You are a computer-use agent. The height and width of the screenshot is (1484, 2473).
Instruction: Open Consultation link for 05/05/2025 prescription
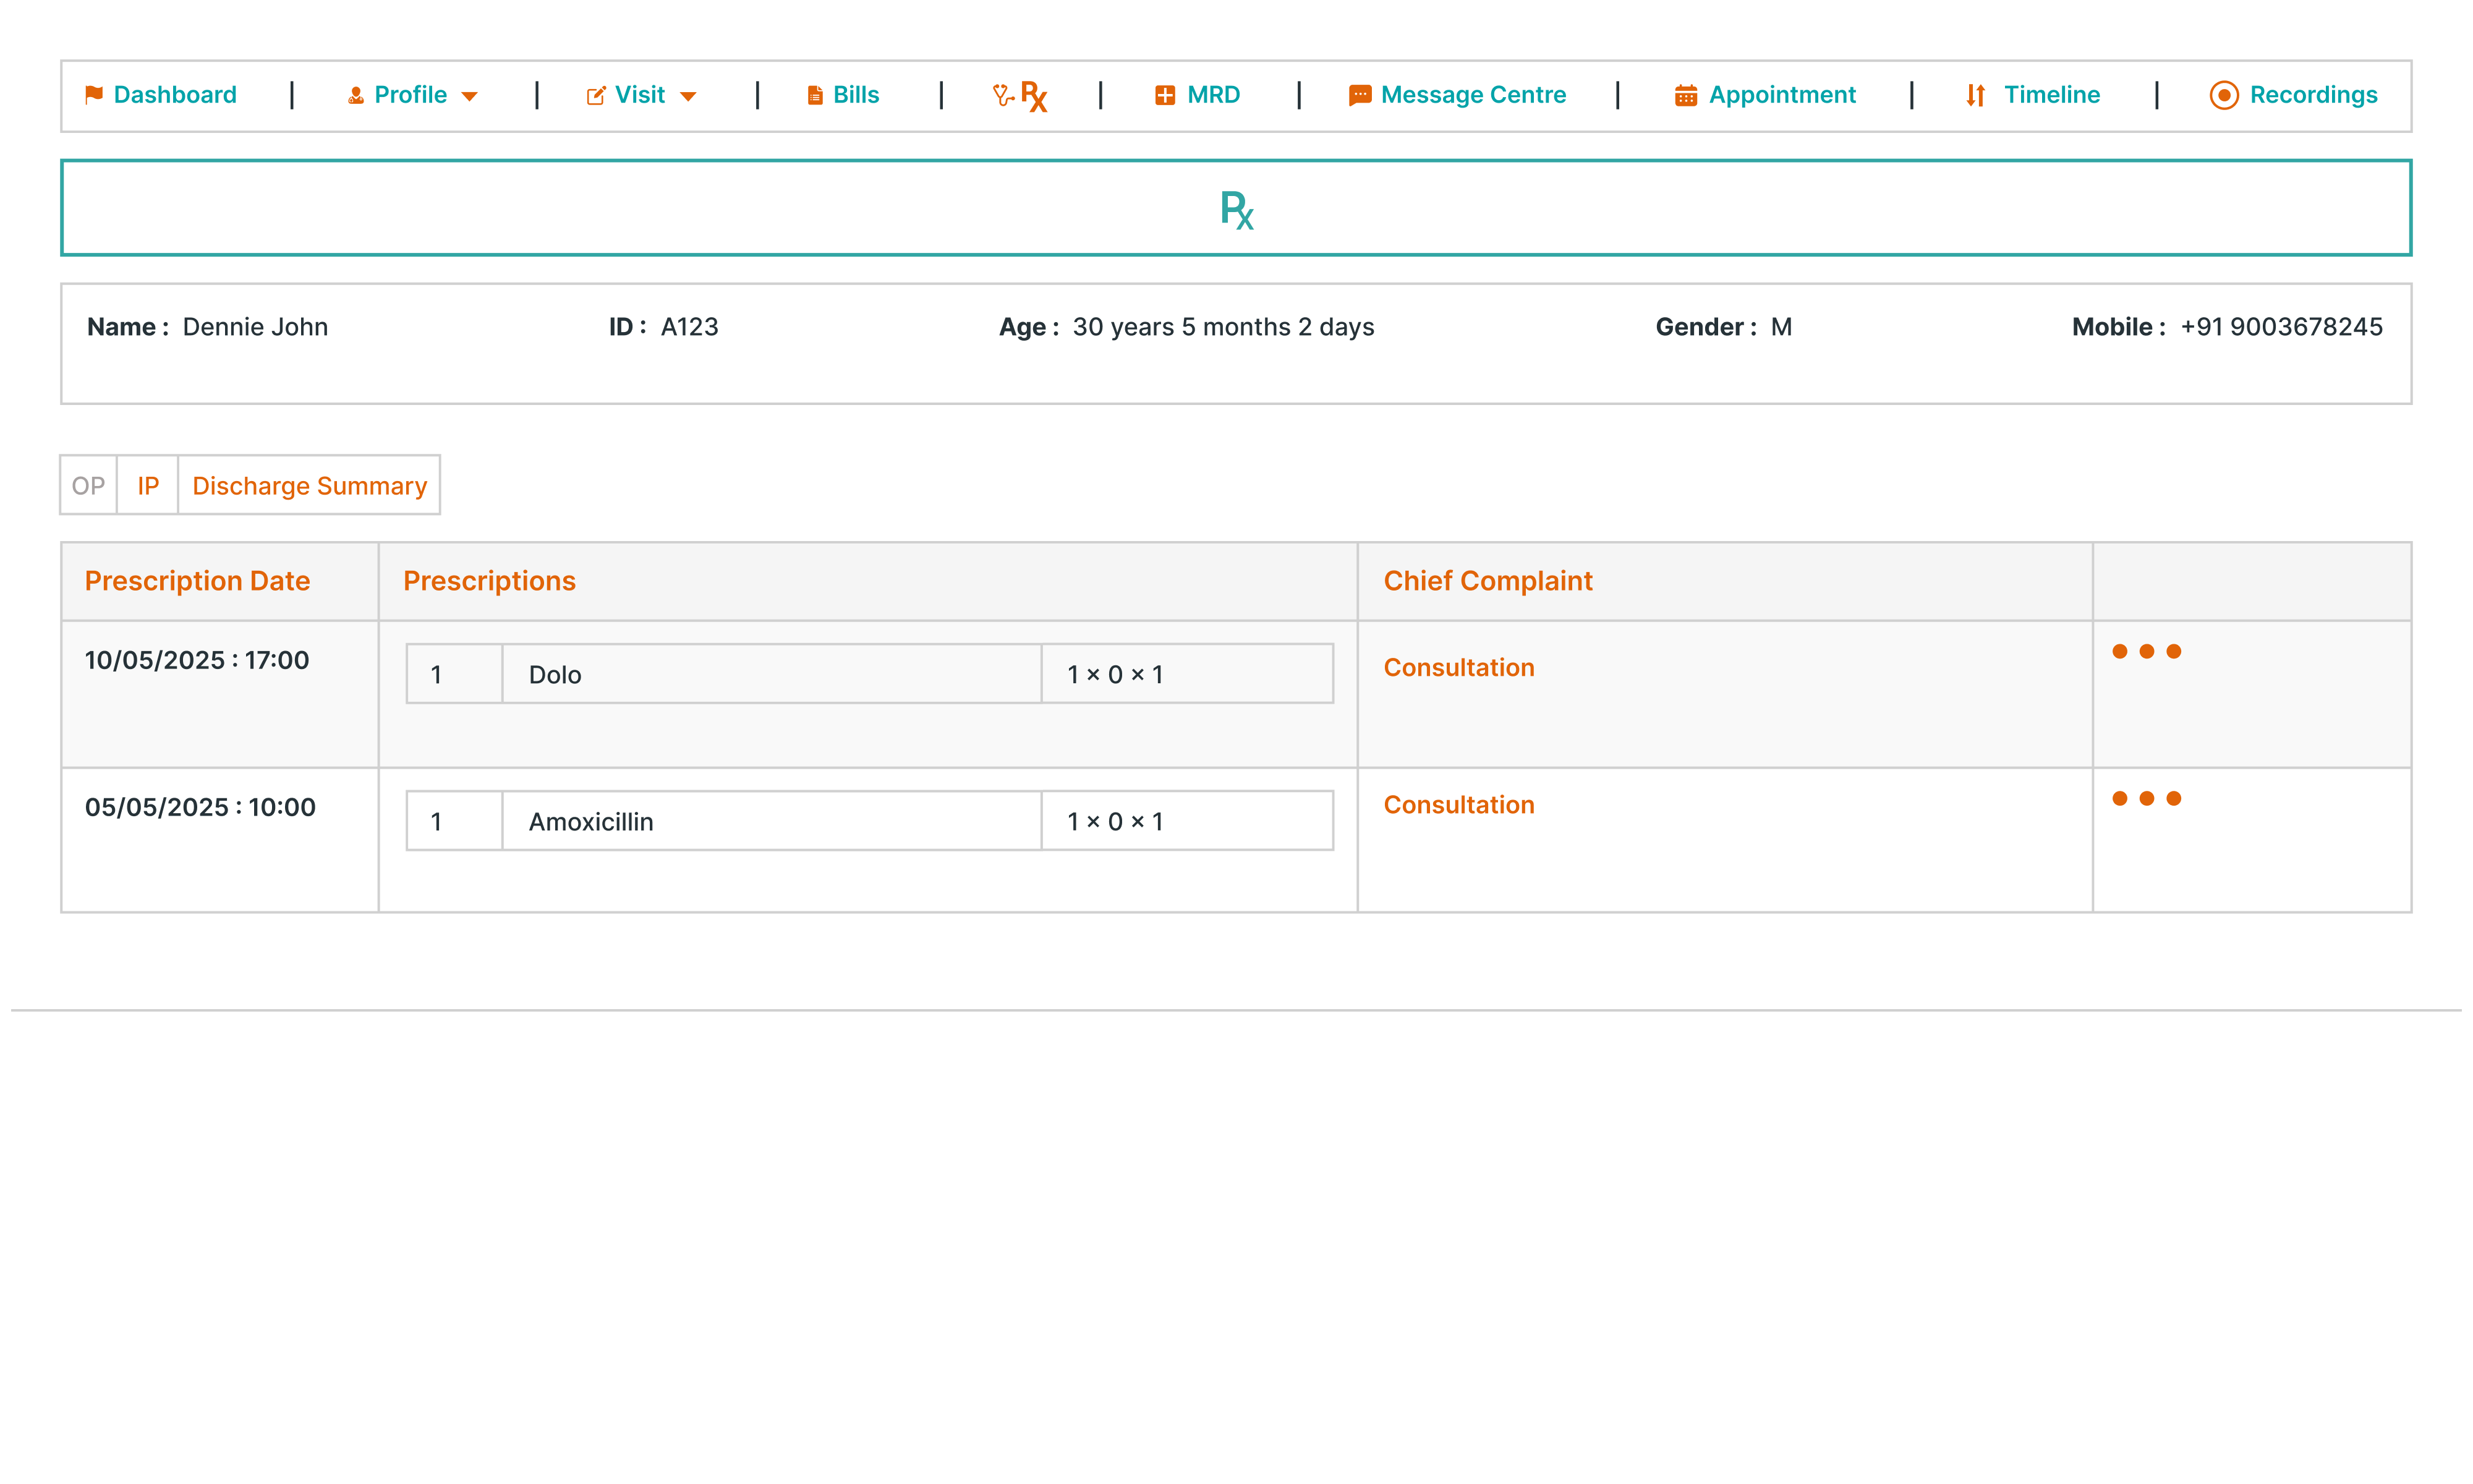(1458, 805)
